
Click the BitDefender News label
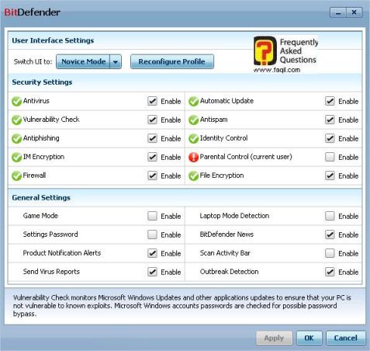click(226, 235)
